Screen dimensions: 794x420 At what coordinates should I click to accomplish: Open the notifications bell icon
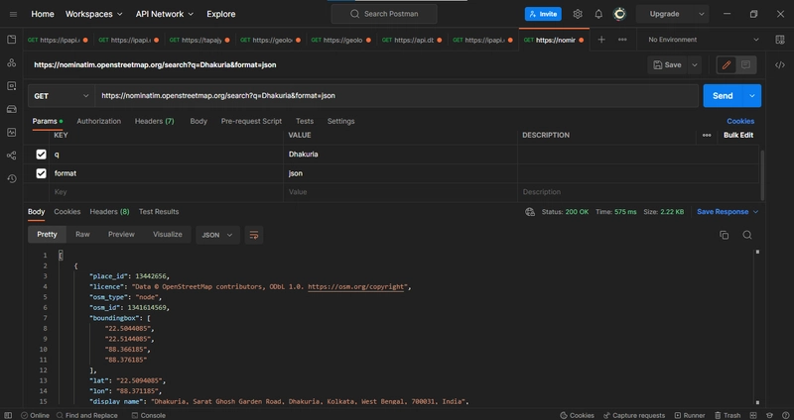598,14
